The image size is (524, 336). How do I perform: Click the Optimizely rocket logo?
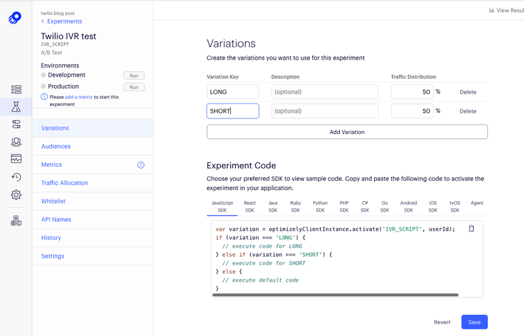[x=15, y=18]
